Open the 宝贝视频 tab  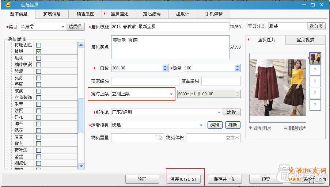(x=305, y=40)
